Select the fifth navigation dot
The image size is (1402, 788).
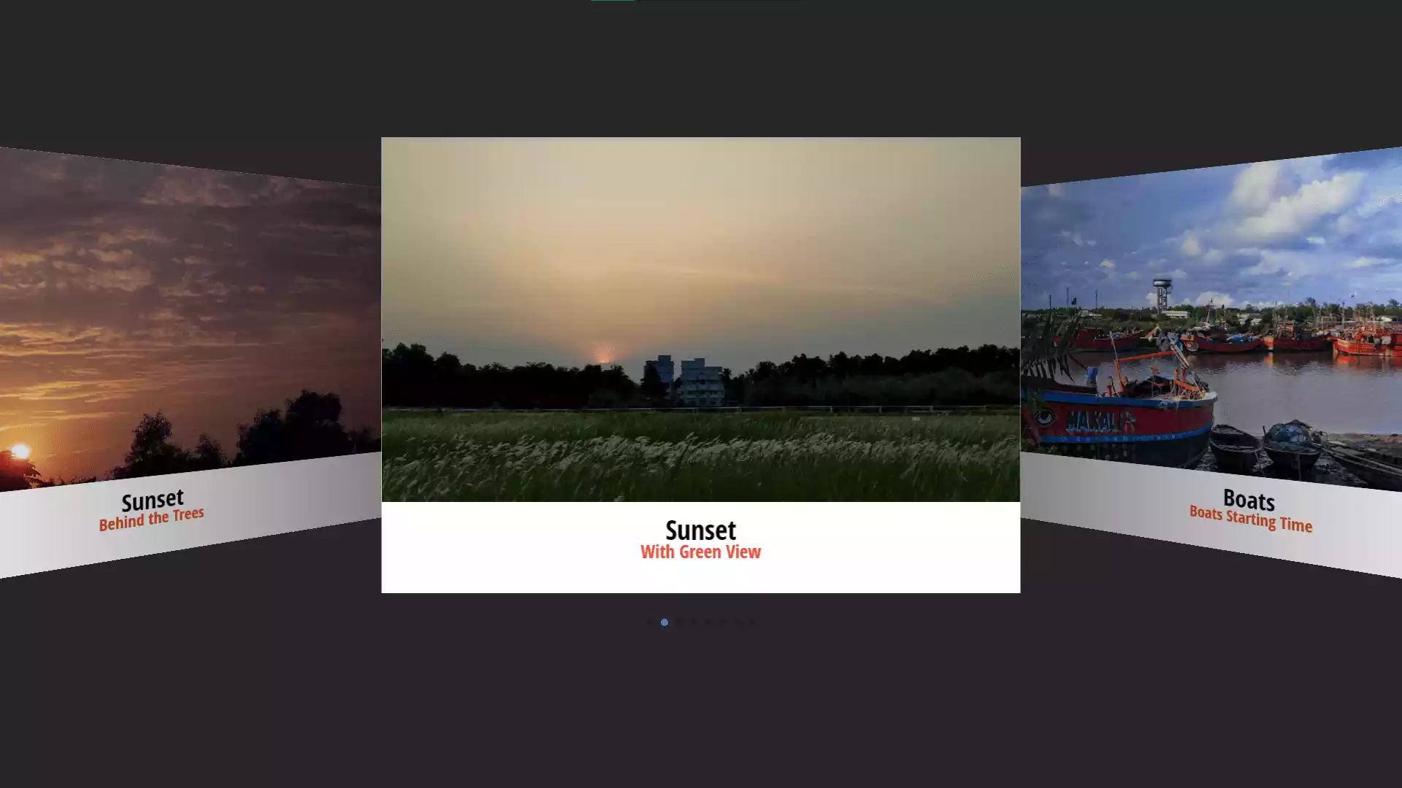(x=708, y=622)
